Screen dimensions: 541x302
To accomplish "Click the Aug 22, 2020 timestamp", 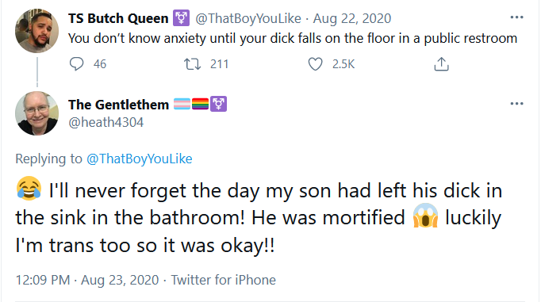I will [352, 18].
